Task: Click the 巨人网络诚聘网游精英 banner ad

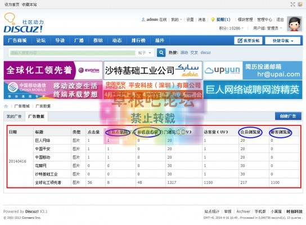Action: coord(253,90)
